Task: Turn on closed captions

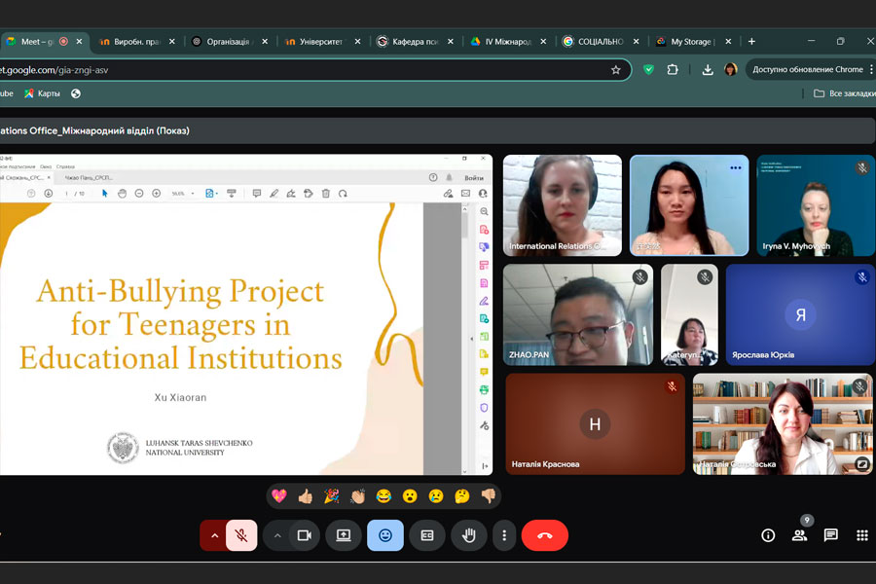Action: click(426, 535)
